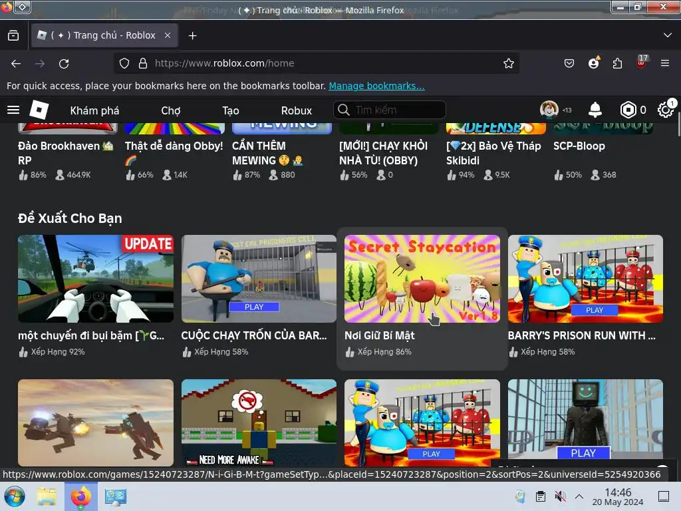
Task: Click the Roblox logo home icon
Action: pyautogui.click(x=39, y=110)
